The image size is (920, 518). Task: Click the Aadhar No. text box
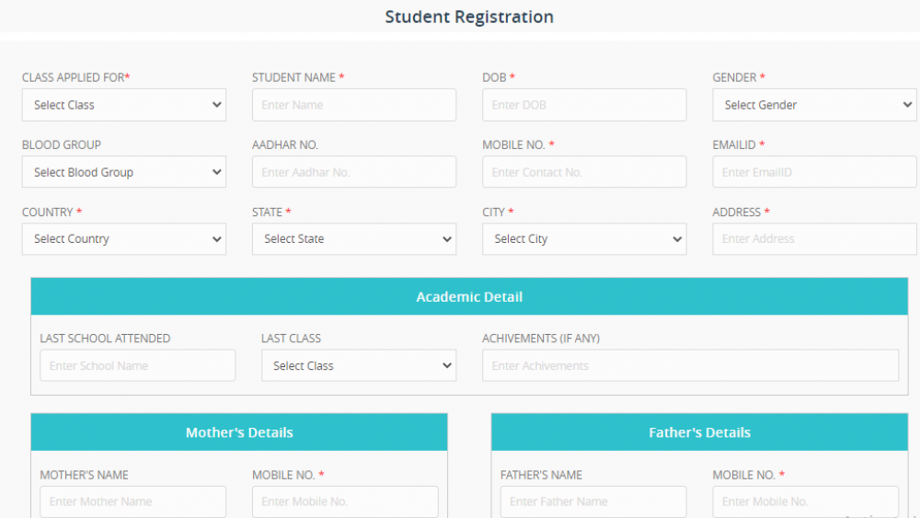353,172
